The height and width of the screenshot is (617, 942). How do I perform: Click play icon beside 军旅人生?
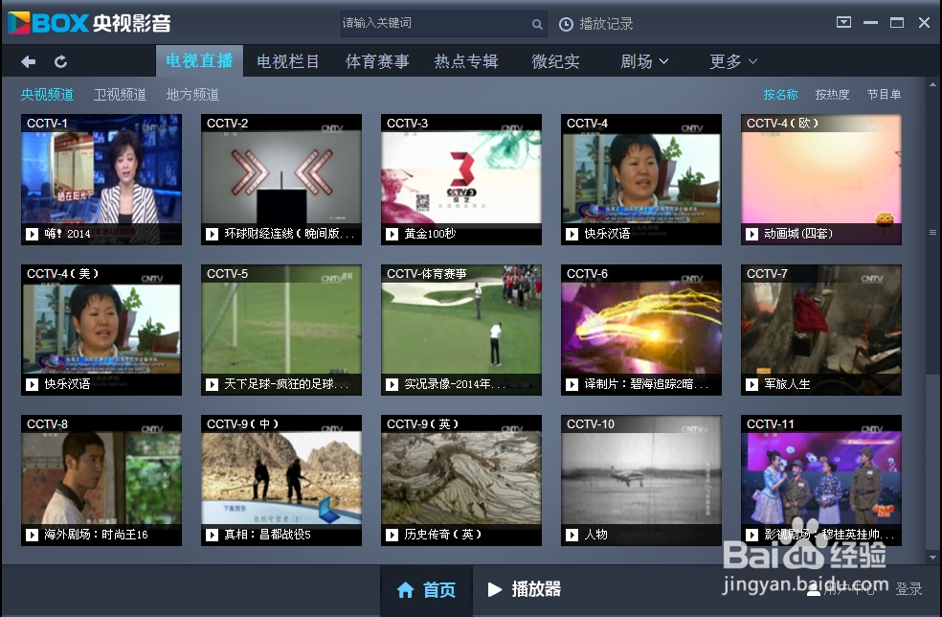coord(752,384)
